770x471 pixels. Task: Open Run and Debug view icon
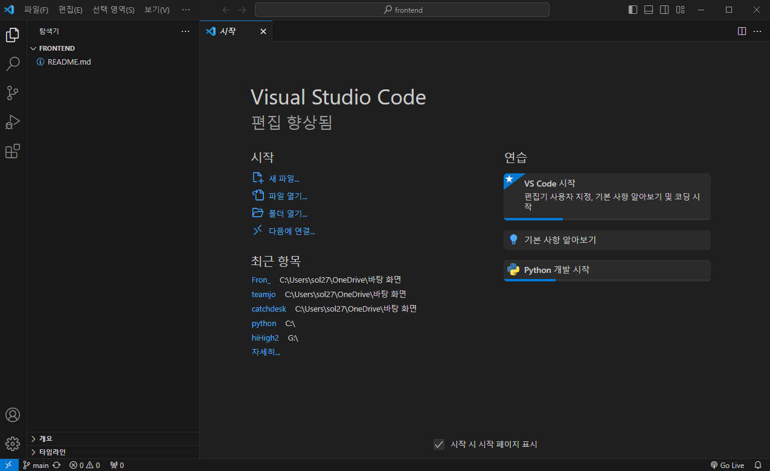13,122
